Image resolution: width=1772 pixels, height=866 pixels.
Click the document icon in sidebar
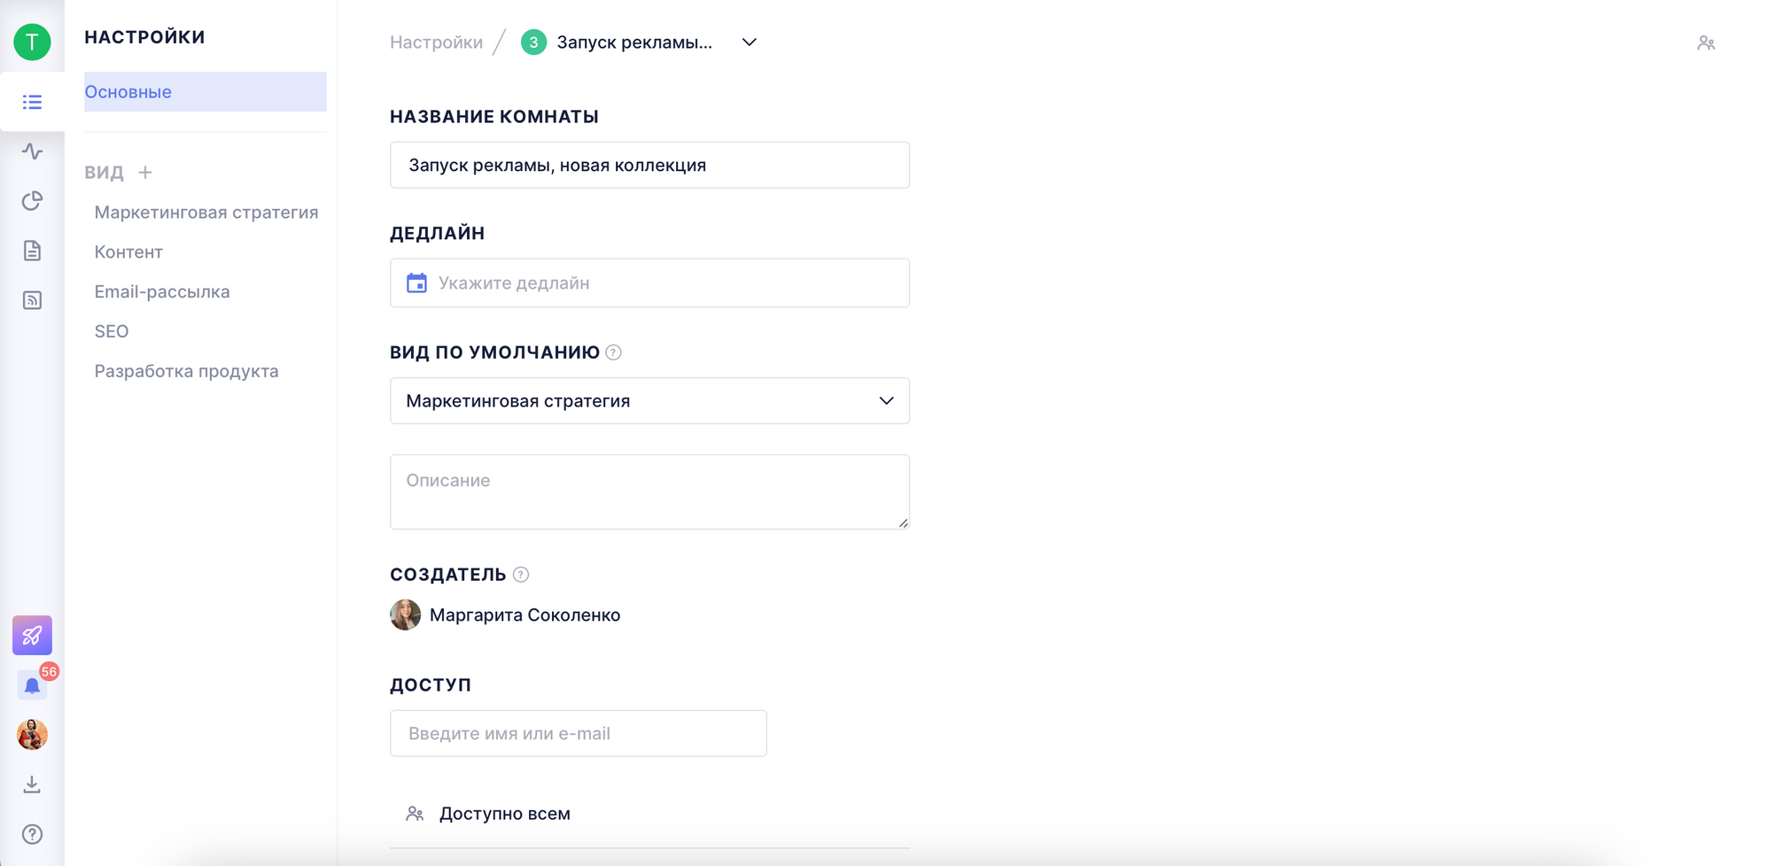[x=32, y=251]
